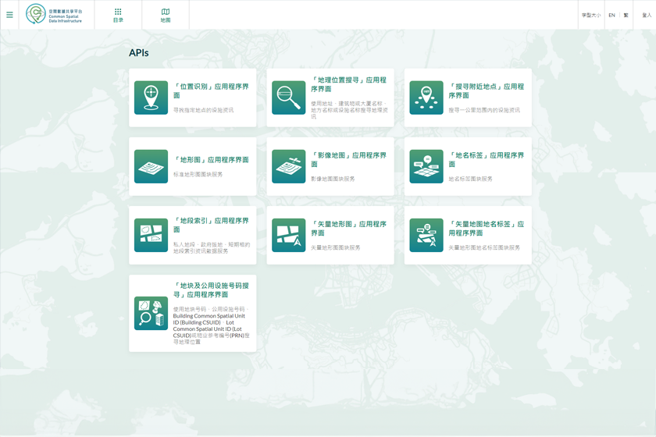Click the 地段索引 lot index icon
Screen dimensions: 656x437
coord(151,235)
